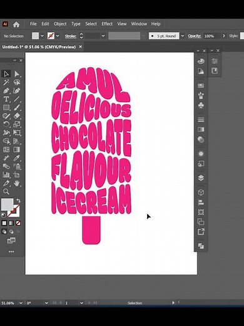Screen dimensions: 244x326
Task: Switch to Draw Behind mode
Action: [11, 231]
